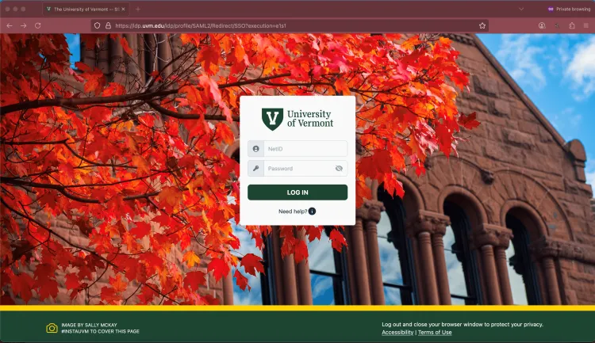The width and height of the screenshot is (595, 343).
Task: Open the browser application menu
Action: tap(585, 25)
